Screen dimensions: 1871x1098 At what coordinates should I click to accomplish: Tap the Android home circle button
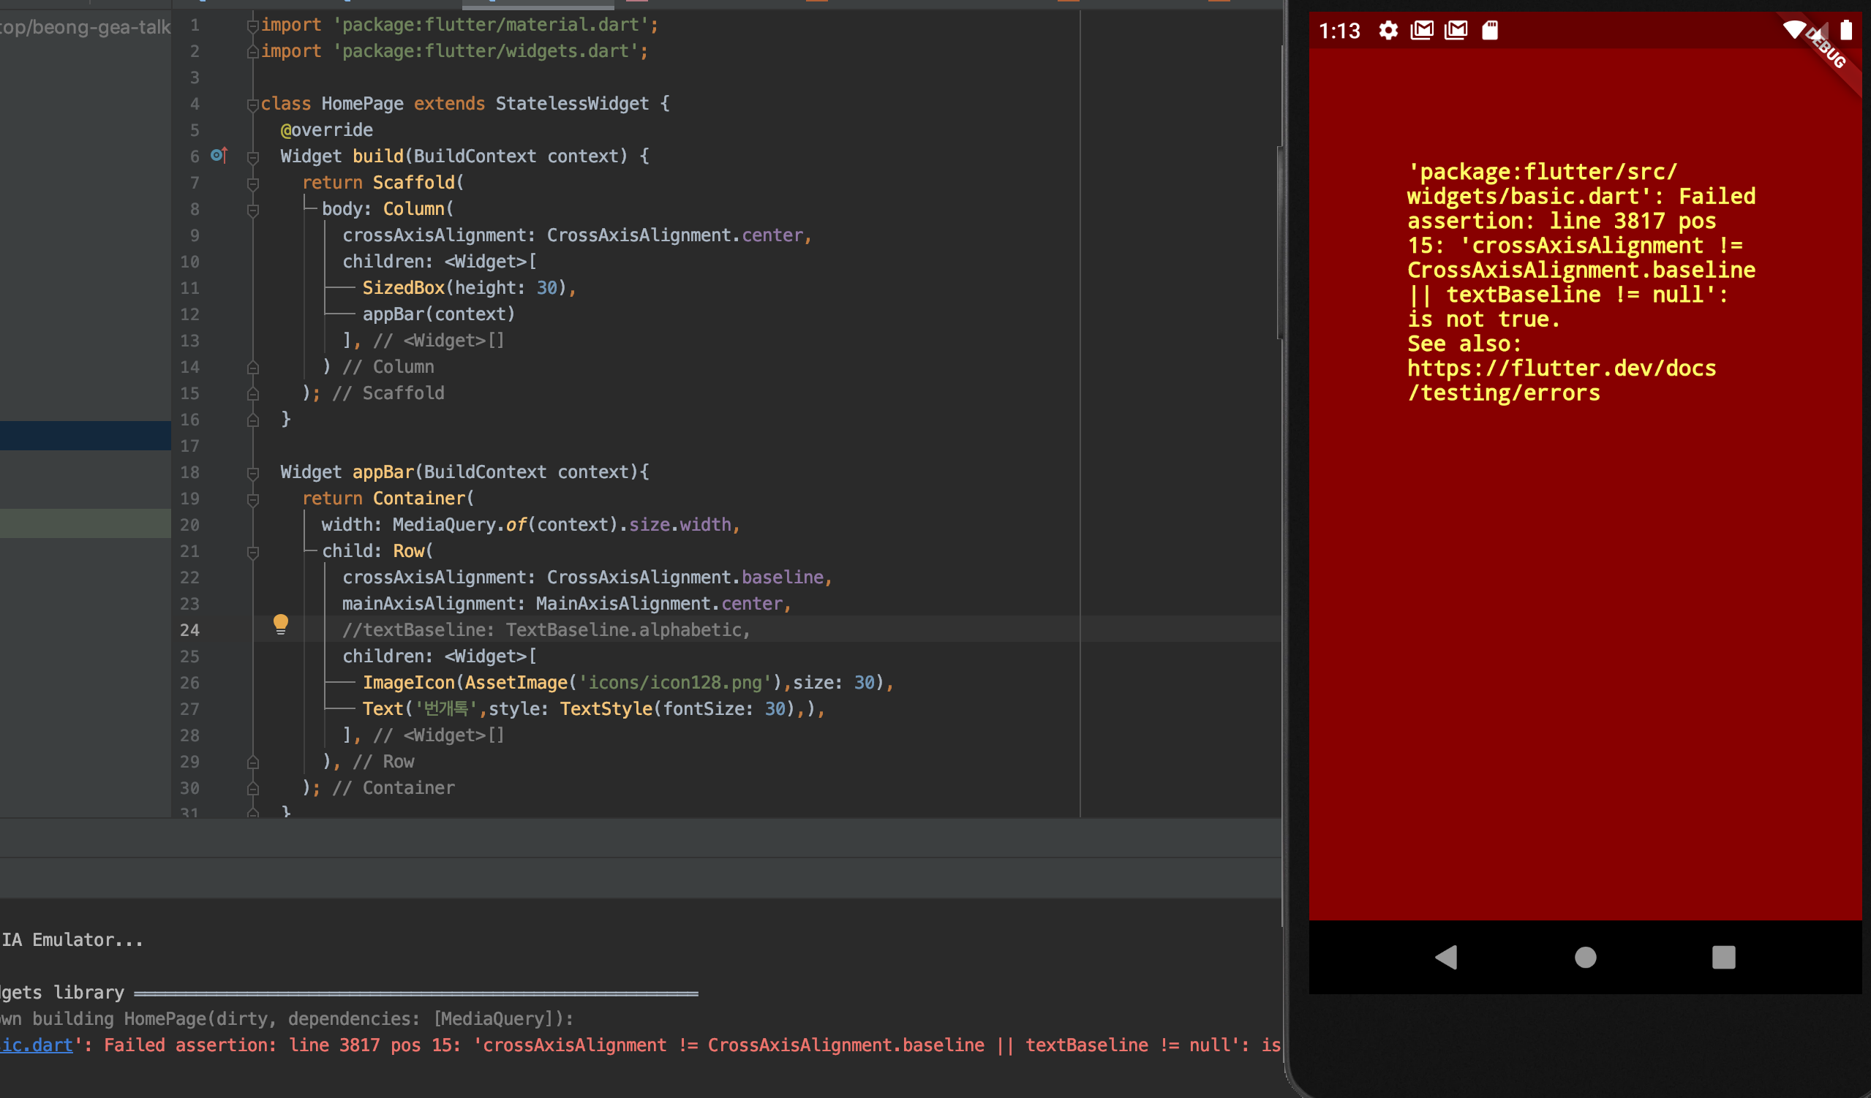tap(1585, 957)
